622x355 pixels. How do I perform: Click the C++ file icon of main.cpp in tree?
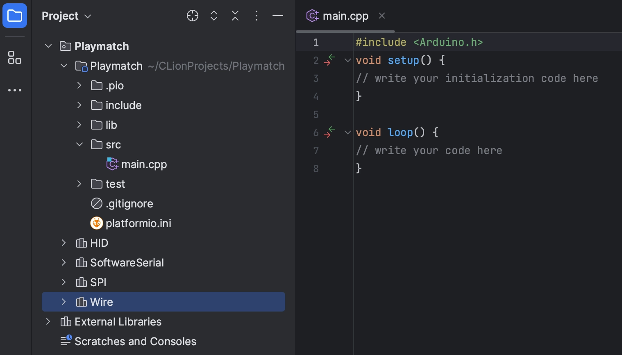coord(112,164)
